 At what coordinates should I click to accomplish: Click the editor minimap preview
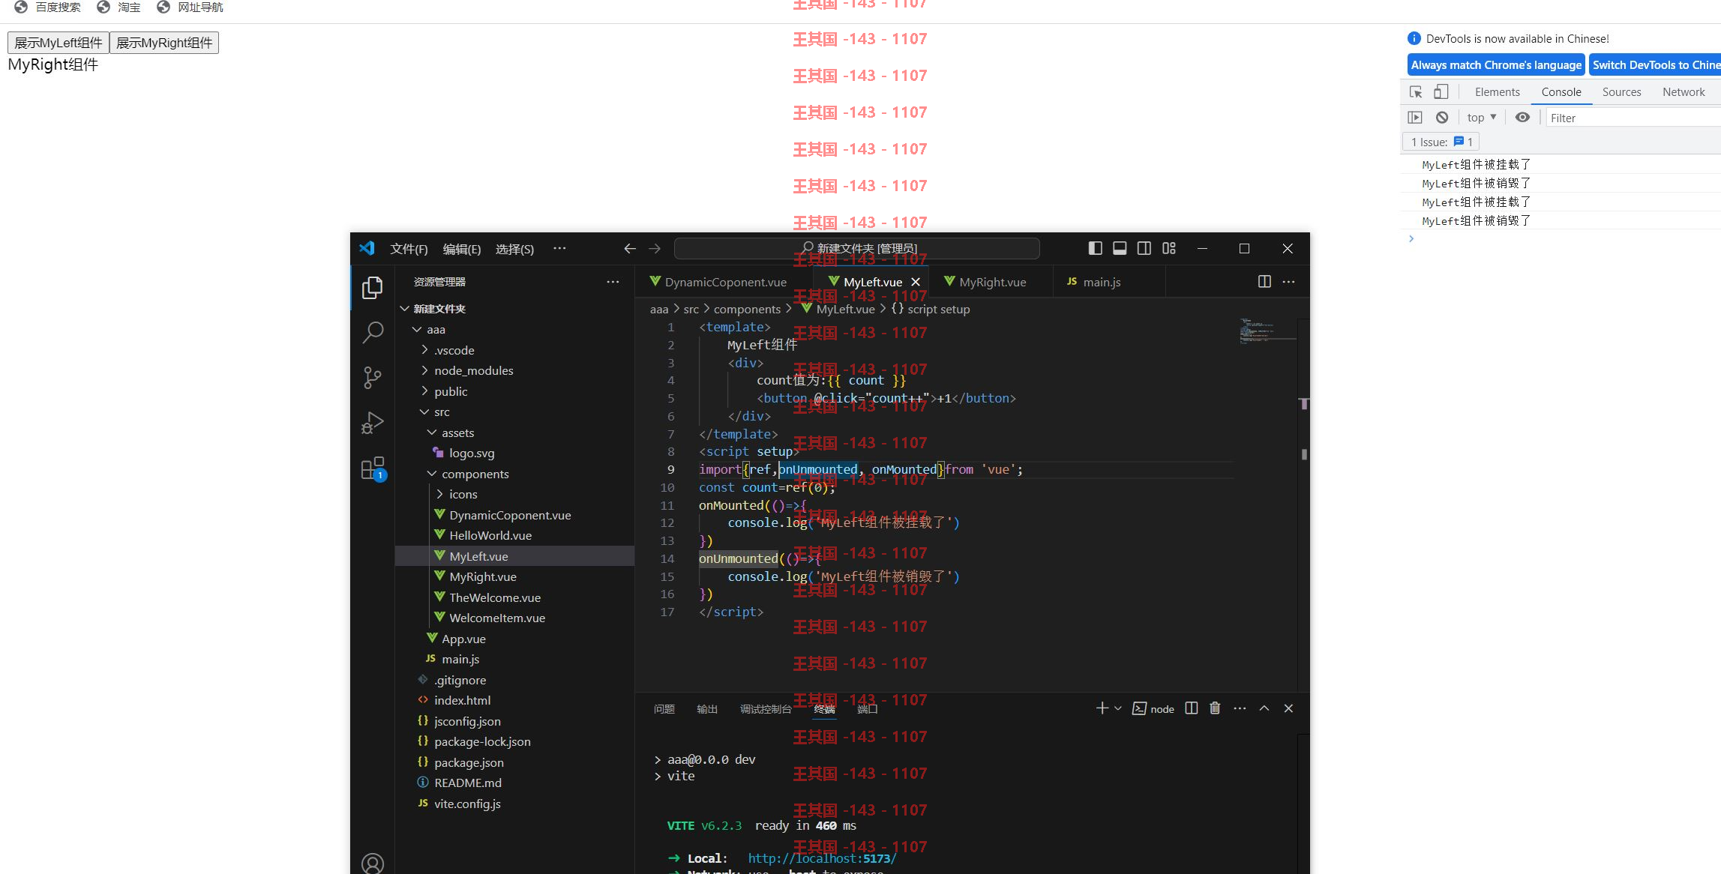point(1267,331)
